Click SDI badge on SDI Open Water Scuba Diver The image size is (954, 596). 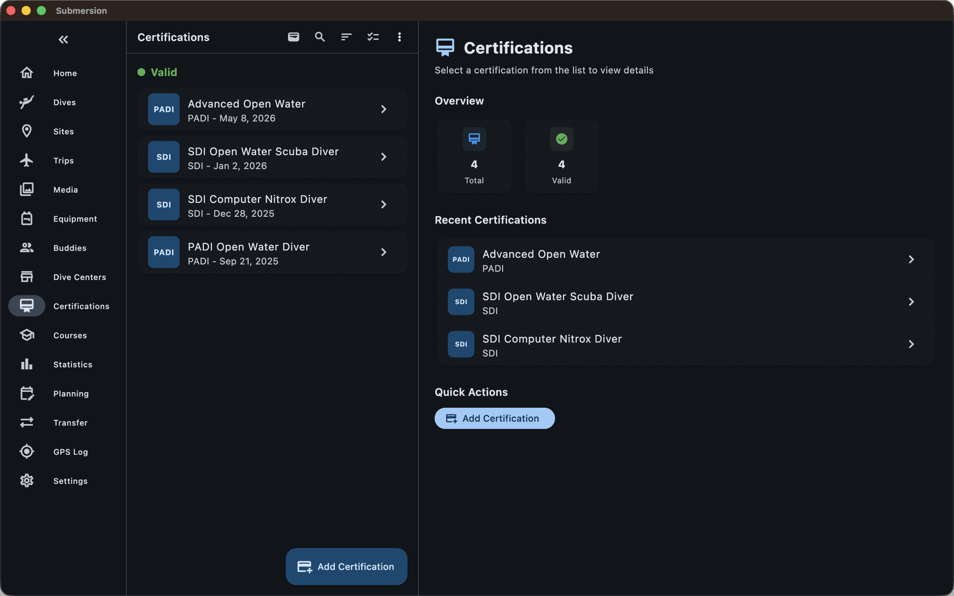(x=164, y=157)
